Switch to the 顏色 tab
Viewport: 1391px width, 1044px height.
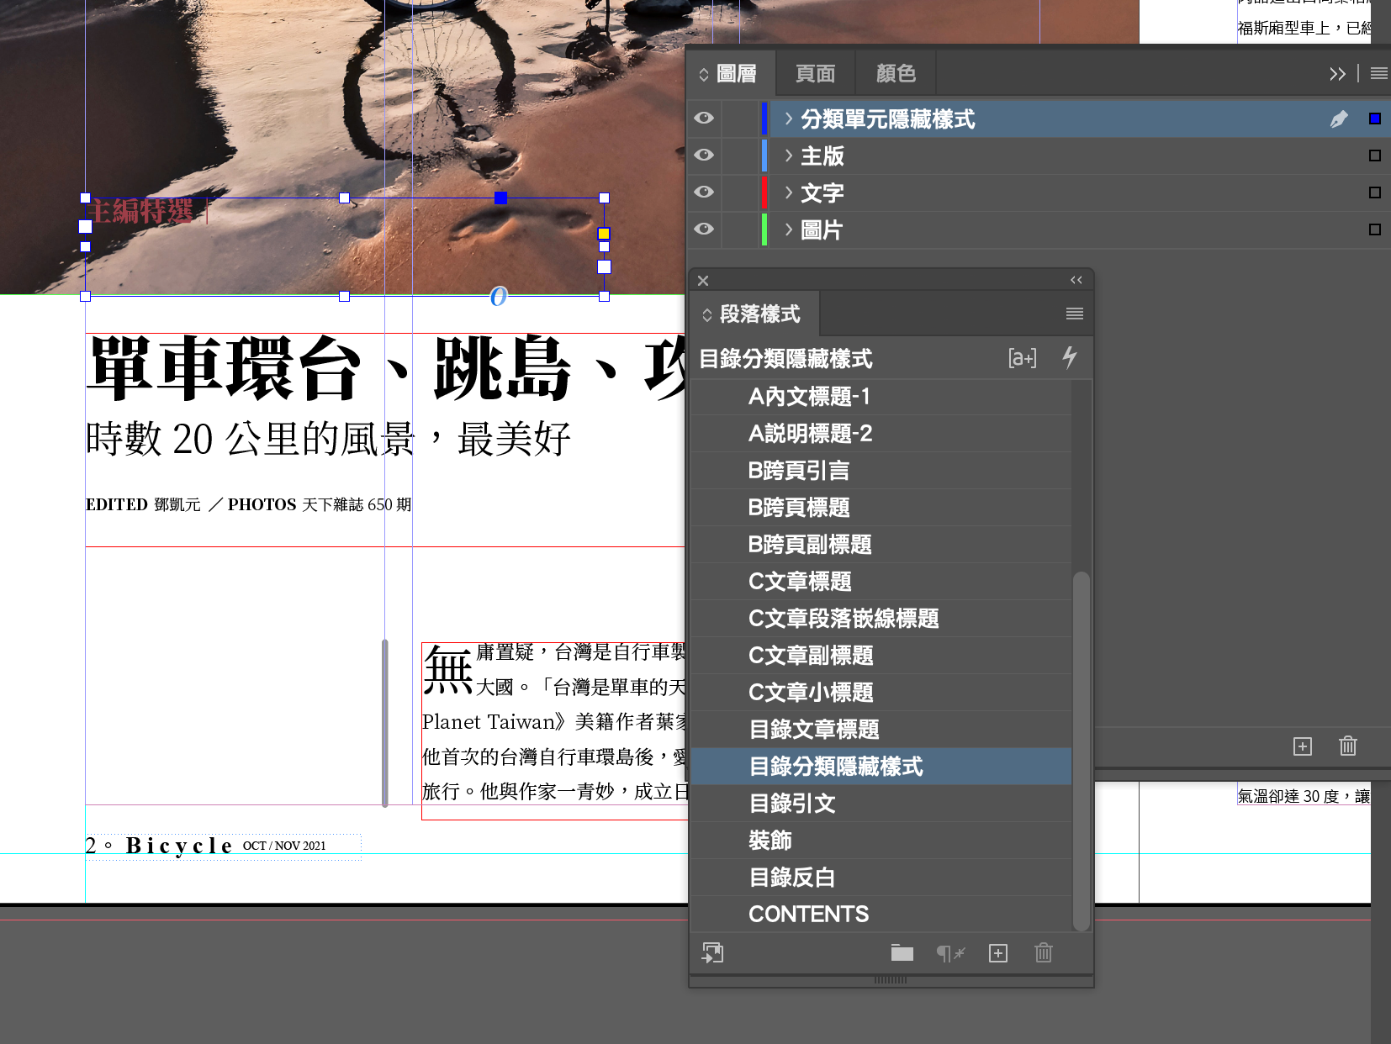896,74
